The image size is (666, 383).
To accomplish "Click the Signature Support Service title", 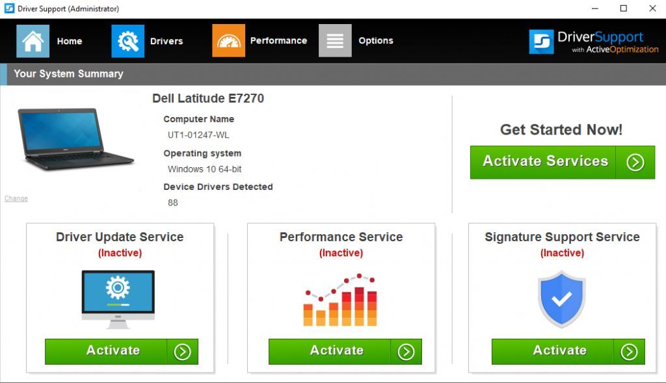I will tap(562, 237).
